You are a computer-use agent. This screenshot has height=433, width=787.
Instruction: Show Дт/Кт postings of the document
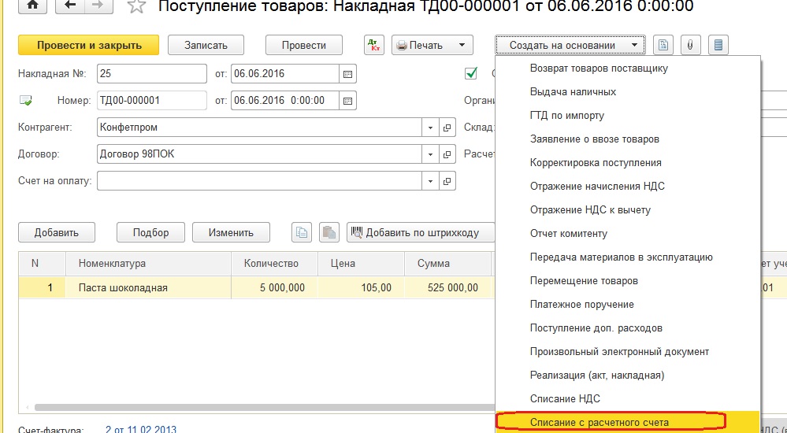pos(374,45)
